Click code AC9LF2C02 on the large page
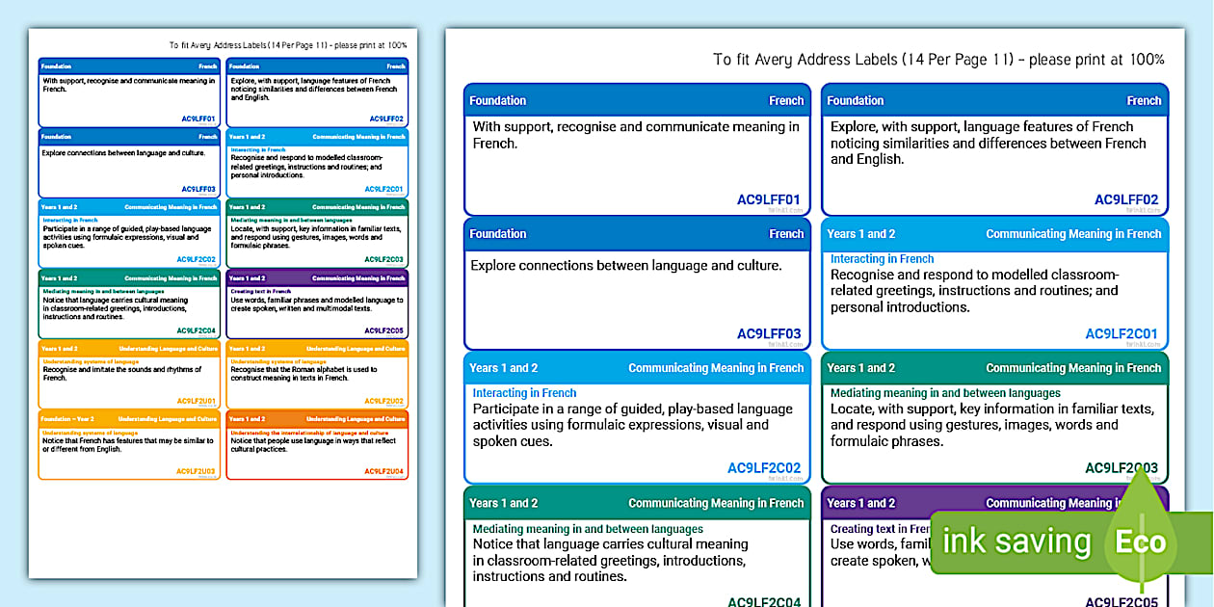This screenshot has width=1214, height=607. point(764,468)
